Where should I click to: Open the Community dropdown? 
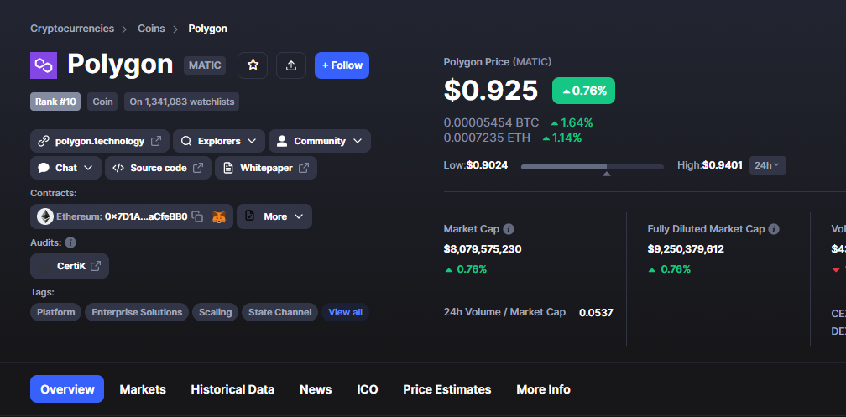320,141
